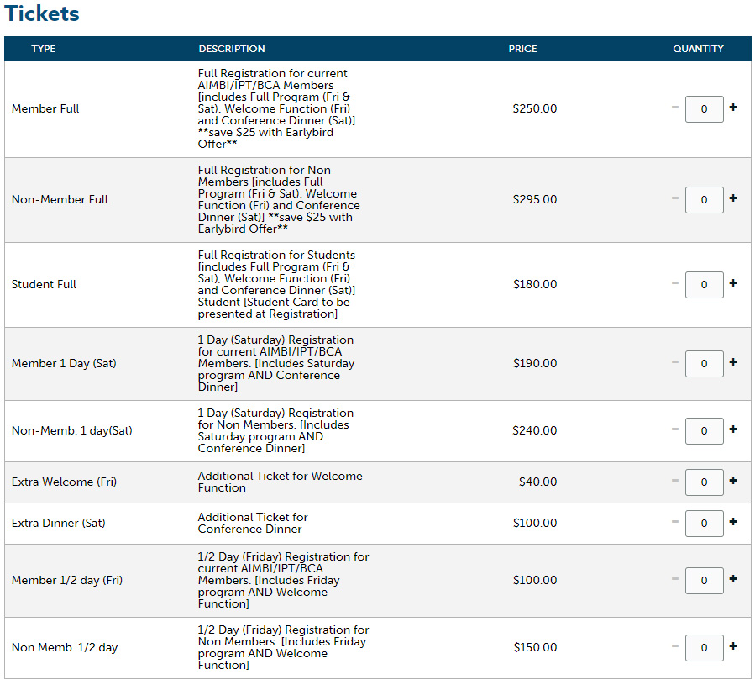Viewport: 755px width, 685px height.
Task: Click the Non-Memb. 1 day(Sat) quantity field
Action: [704, 430]
